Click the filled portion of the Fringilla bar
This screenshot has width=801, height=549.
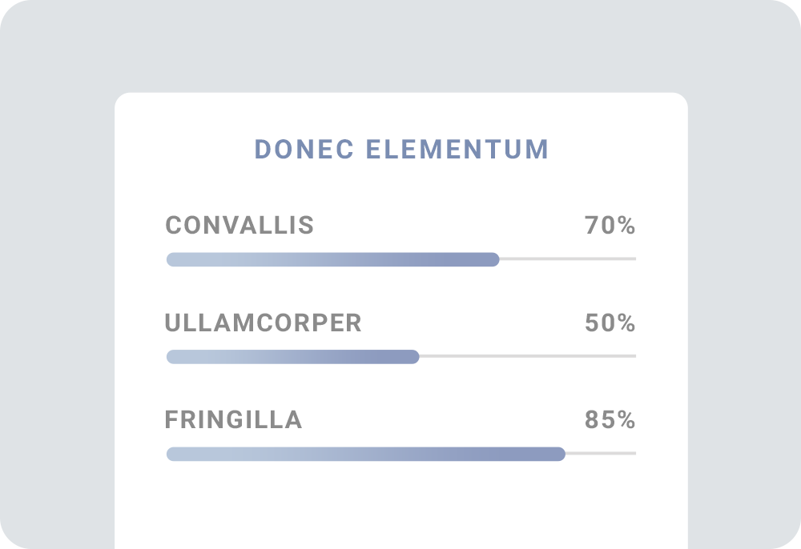coord(365,455)
